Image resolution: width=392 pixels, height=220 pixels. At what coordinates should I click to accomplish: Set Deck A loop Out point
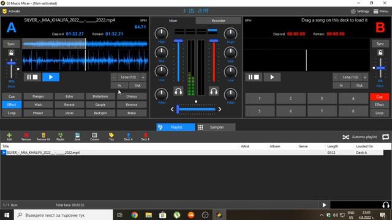pyautogui.click(x=137, y=86)
